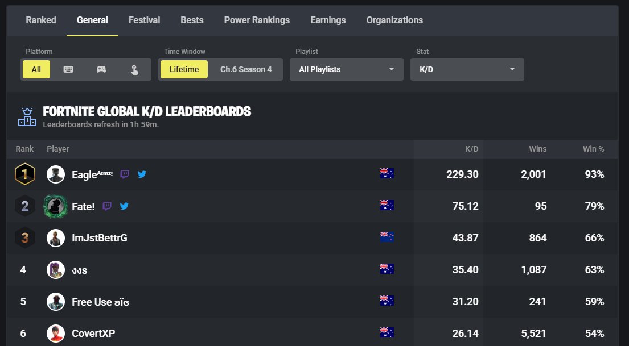Click the 2,001 wins value

pyautogui.click(x=533, y=174)
